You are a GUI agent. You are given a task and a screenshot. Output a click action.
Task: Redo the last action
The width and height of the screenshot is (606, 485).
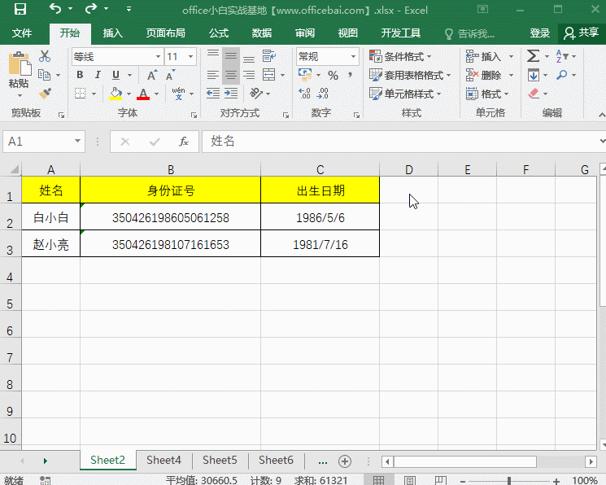tap(91, 8)
